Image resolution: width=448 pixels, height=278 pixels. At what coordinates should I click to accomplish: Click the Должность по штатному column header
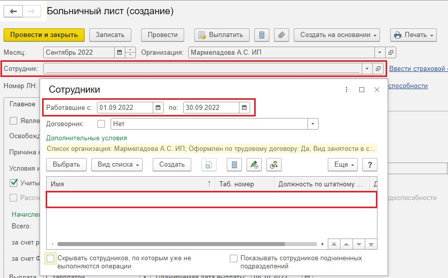(x=322, y=184)
